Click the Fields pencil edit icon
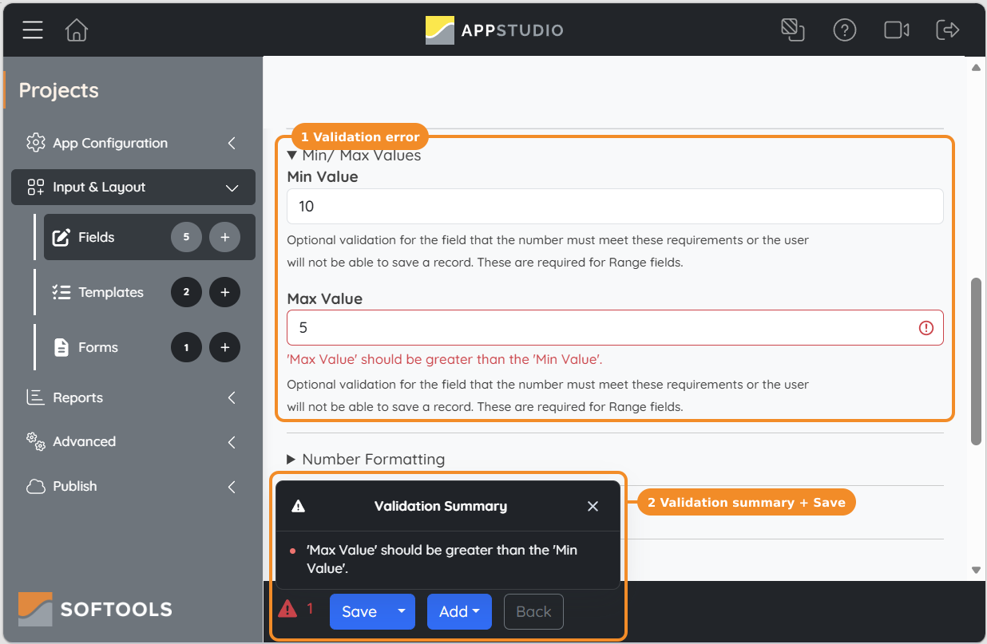 61,237
